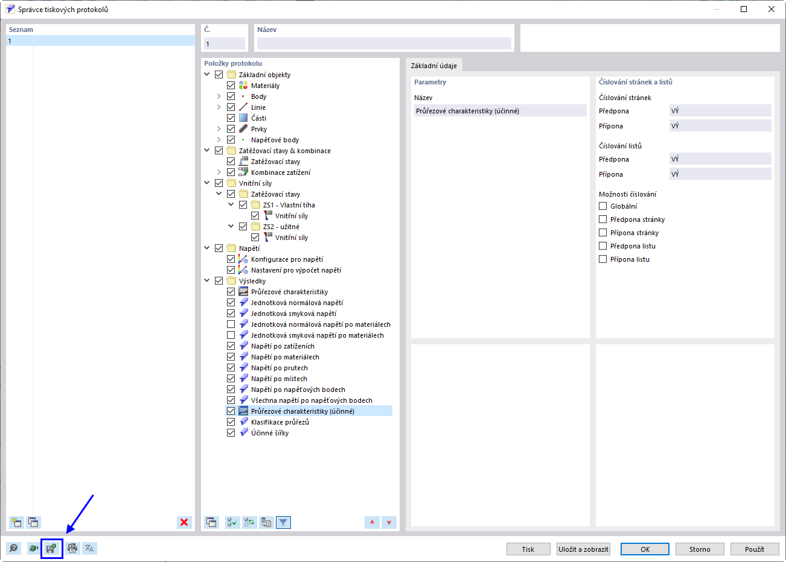This screenshot has height=562, width=786.
Task: Click the copy protocol icon under Seznam
Action: (x=33, y=522)
